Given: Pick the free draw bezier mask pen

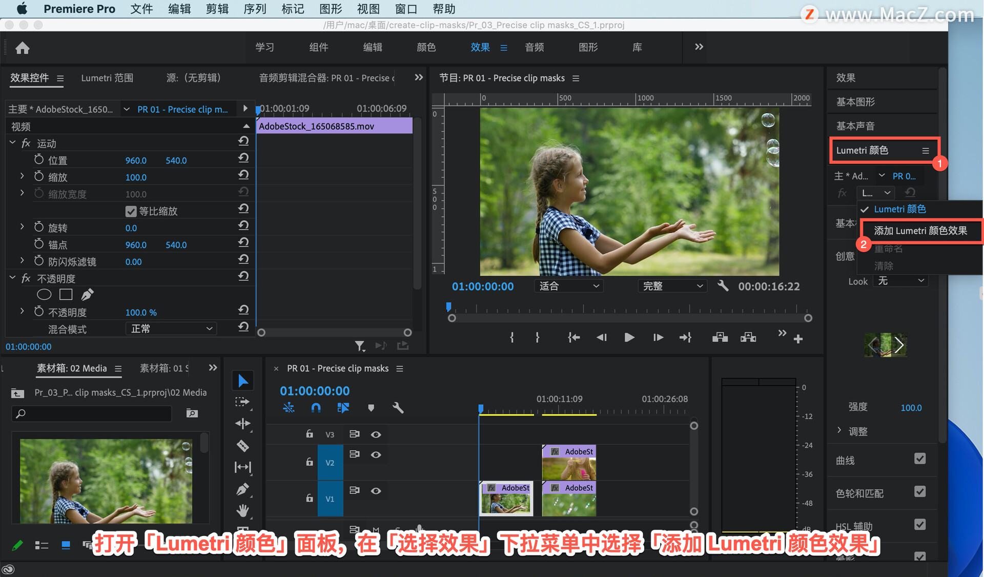Looking at the screenshot, I should click(88, 295).
